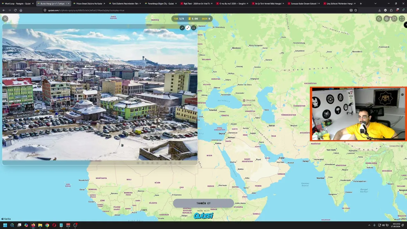Pick Ankara city label on the map

click(x=222, y=112)
